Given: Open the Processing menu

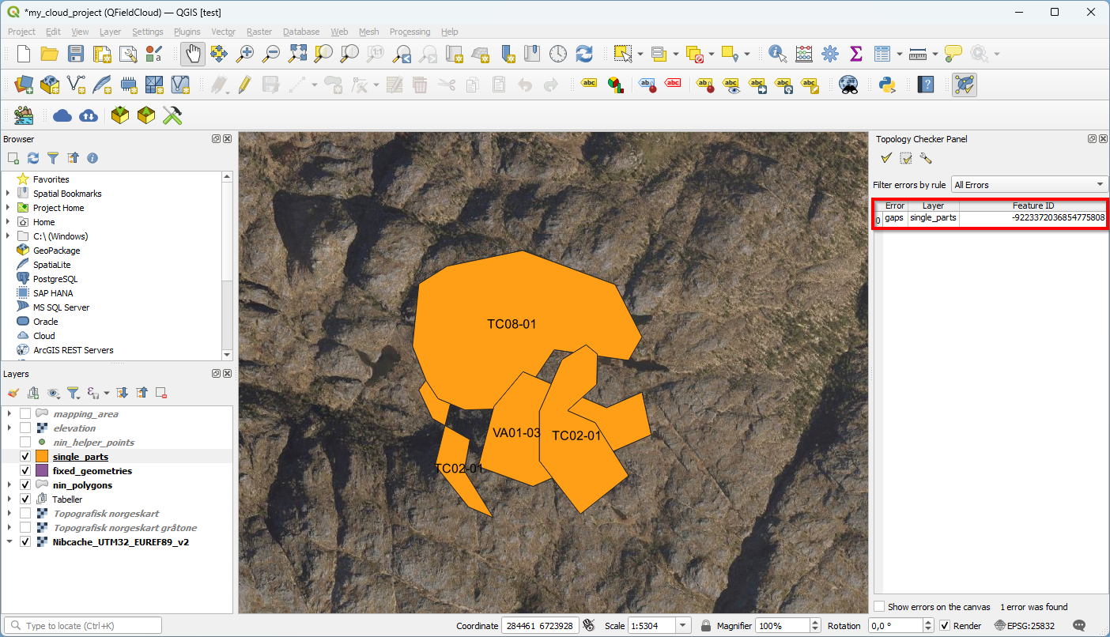Looking at the screenshot, I should 410,32.
